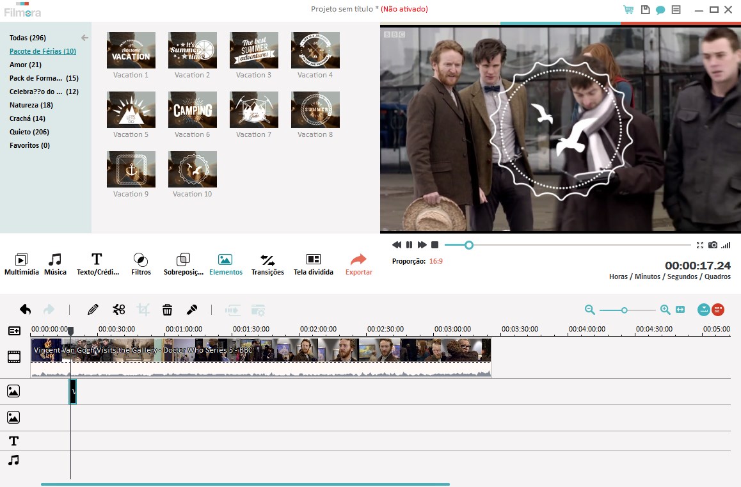Click the scissors split clip icon
This screenshot has height=487, width=741.
click(118, 310)
